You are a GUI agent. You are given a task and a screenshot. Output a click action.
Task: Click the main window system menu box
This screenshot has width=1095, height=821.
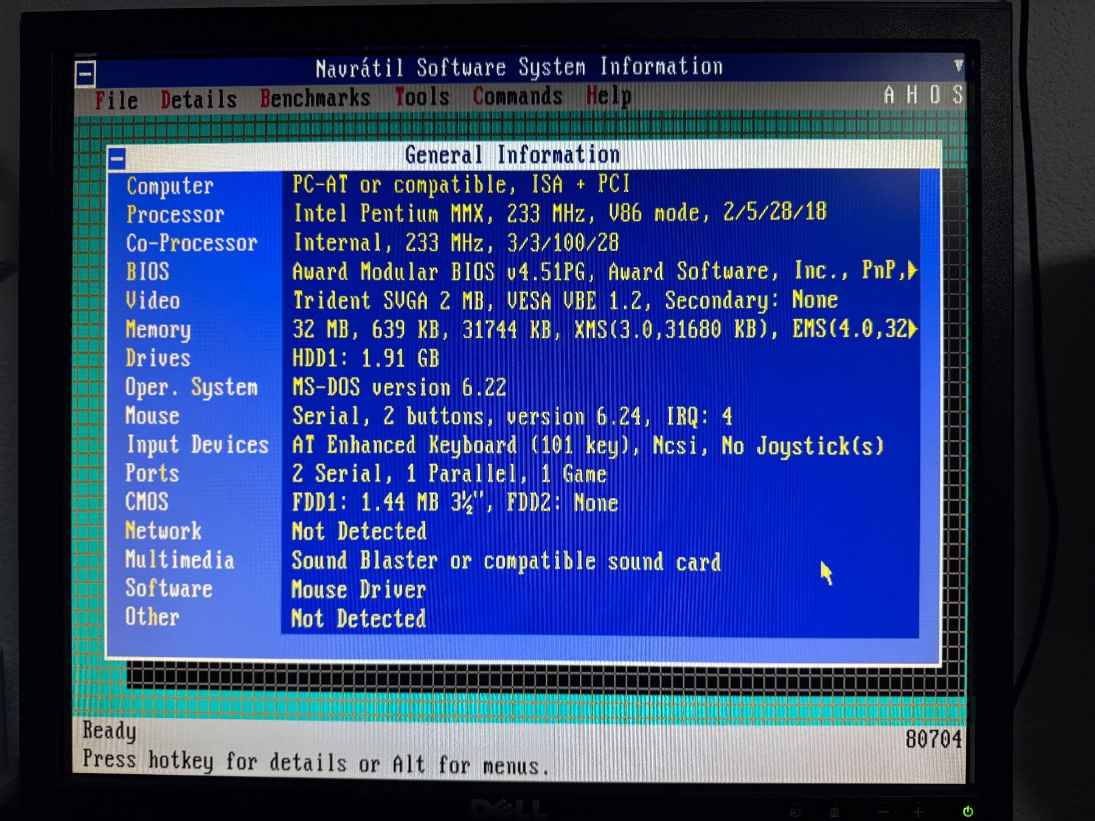[85, 74]
